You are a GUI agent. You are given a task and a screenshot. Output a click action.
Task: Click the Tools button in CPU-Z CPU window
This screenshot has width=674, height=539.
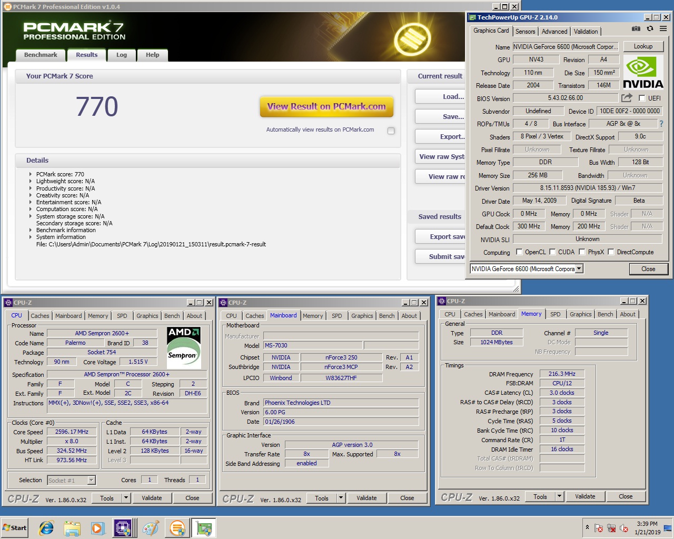click(107, 498)
